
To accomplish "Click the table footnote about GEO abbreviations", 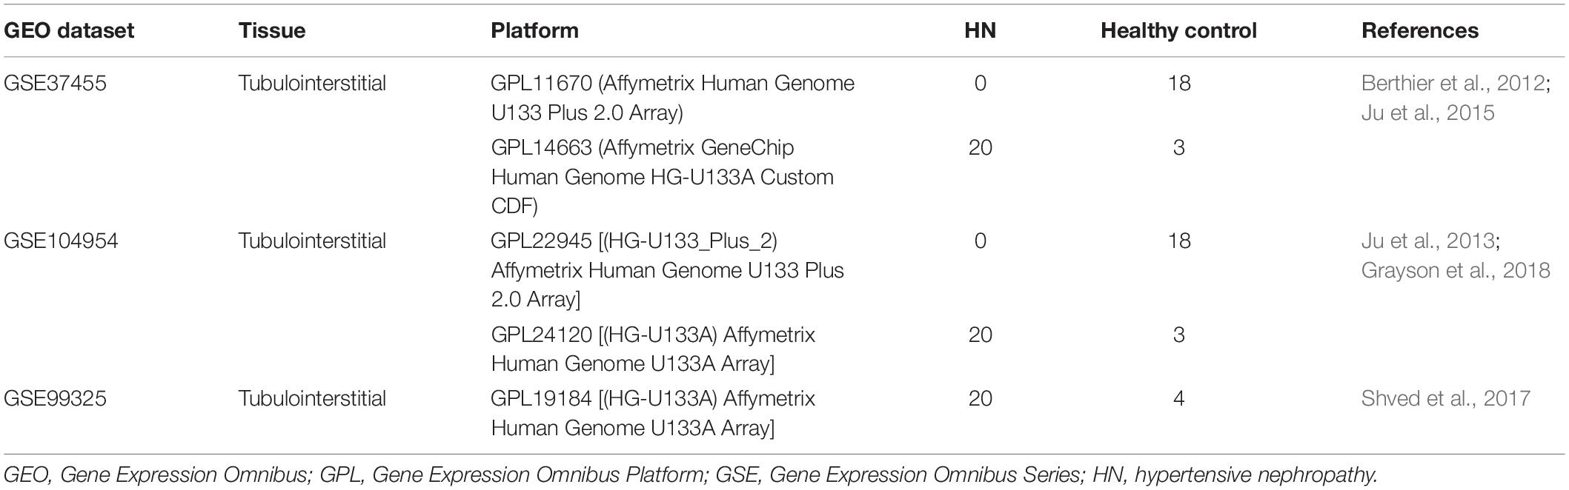I will tap(690, 474).
